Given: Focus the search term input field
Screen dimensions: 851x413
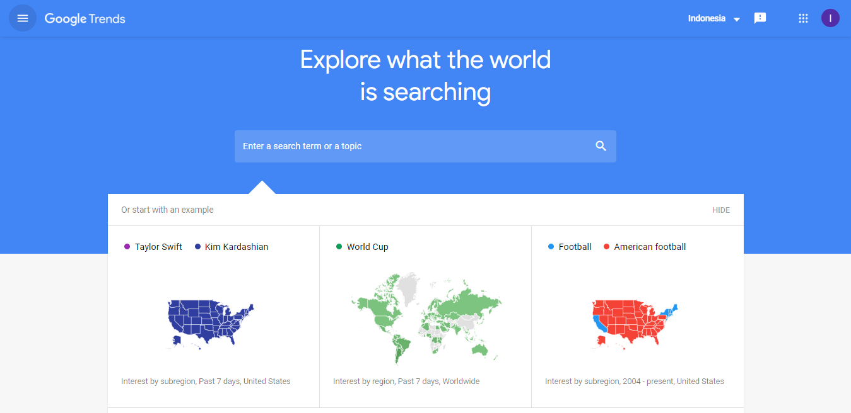Looking at the screenshot, I should pyautogui.click(x=425, y=146).
